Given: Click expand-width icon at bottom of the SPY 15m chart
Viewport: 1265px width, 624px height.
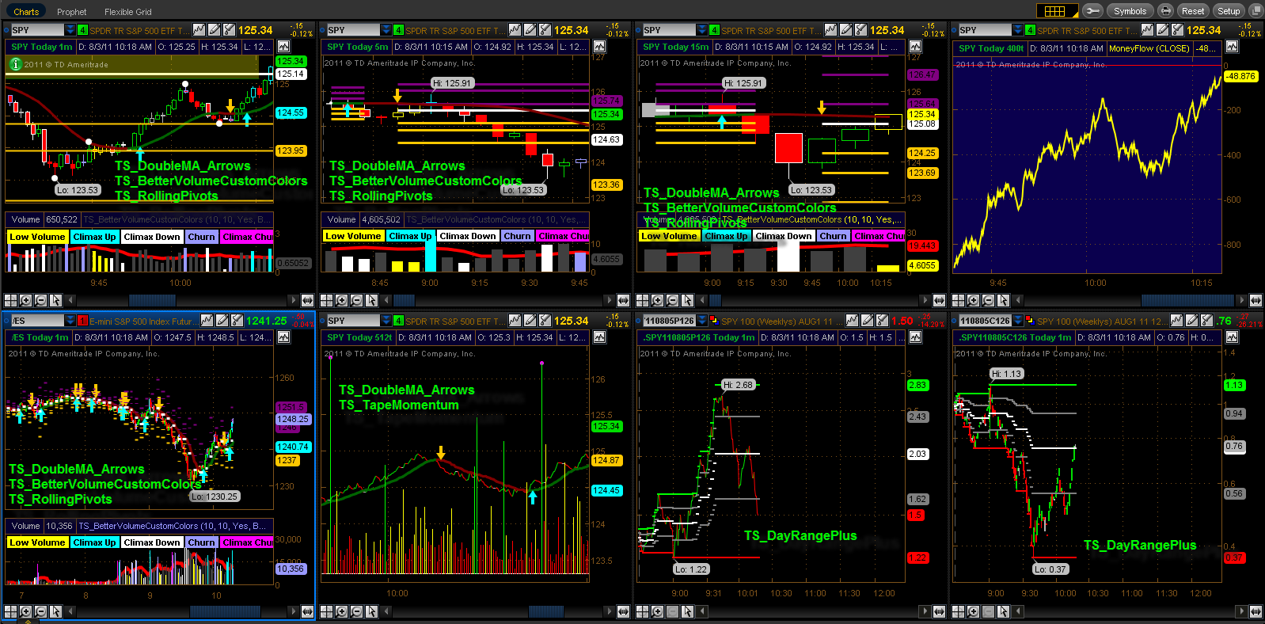Looking at the screenshot, I should click(939, 300).
